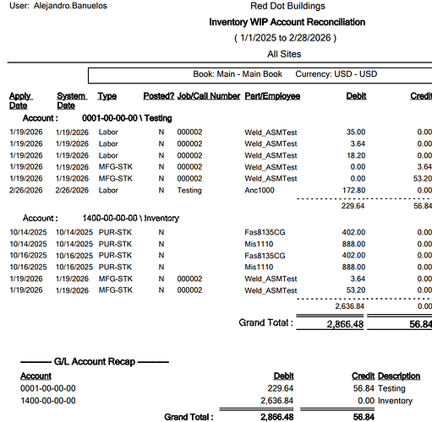Click Mis1110 in the 10/14/2025 row
The image size is (432, 422).
(x=259, y=244)
